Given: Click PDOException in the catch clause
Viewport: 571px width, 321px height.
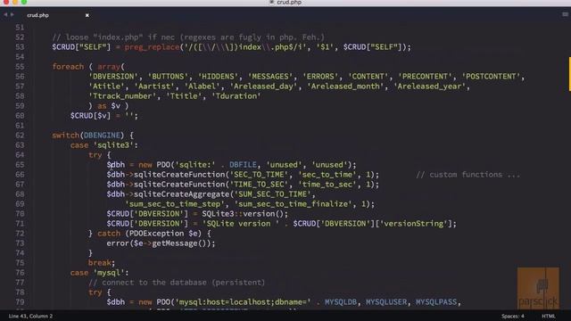Looking at the screenshot, I should coord(157,234).
